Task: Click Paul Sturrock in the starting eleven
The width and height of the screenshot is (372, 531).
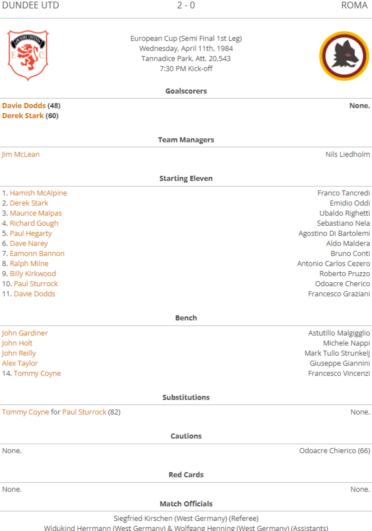Action: coord(36,284)
